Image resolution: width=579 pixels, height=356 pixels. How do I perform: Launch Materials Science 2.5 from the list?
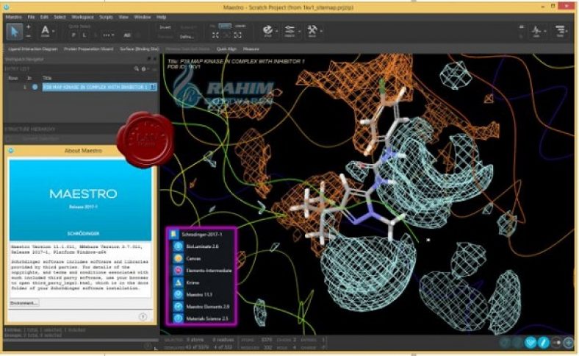tap(202, 318)
